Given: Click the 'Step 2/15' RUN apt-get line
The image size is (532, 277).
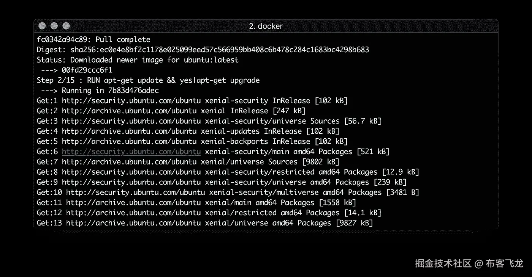Looking at the screenshot, I should 148,80.
